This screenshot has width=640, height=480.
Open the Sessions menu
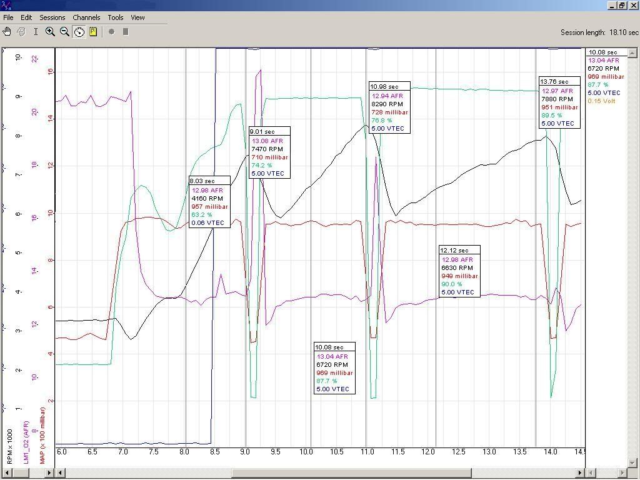(x=52, y=17)
